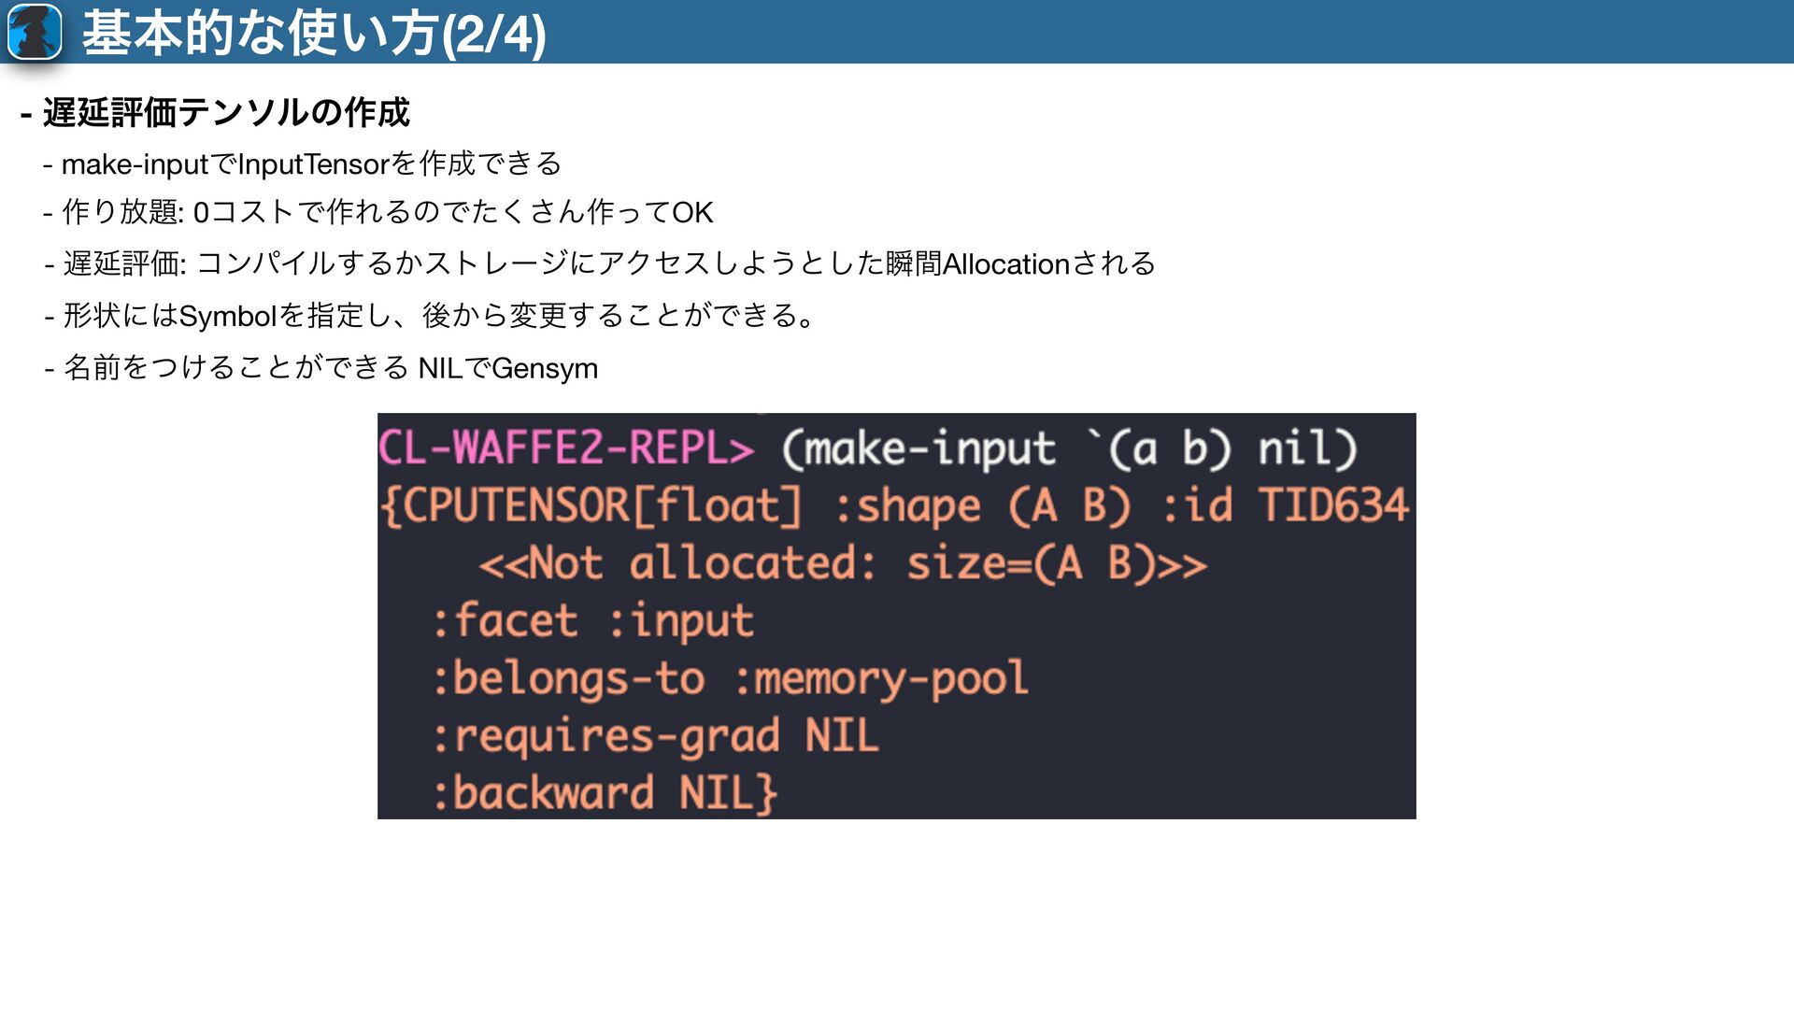Click the word Gensym in last bullet
1794x1009 pixels.
[x=544, y=368]
